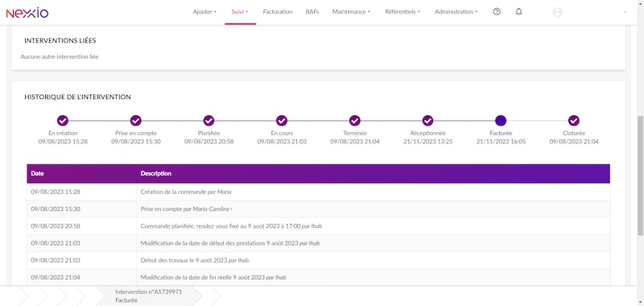Go to the BAFs menu
Image resolution: width=644 pixels, height=306 pixels.
pos(312,12)
